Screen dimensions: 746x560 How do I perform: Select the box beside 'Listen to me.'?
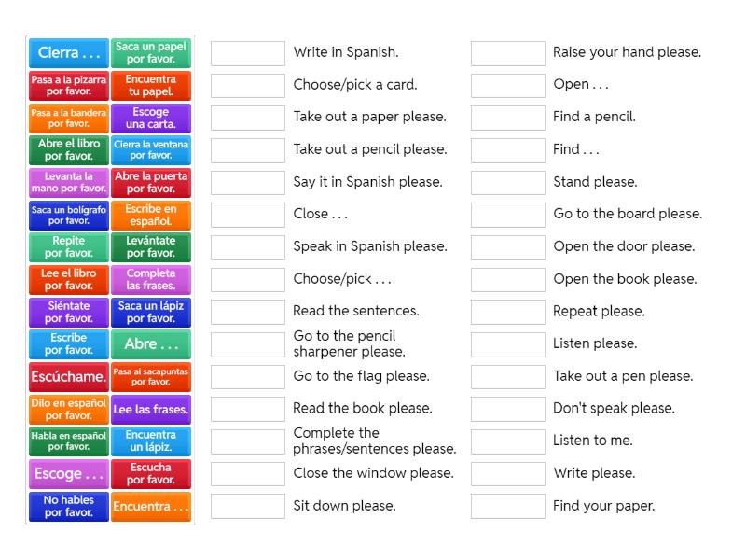pos(507,441)
